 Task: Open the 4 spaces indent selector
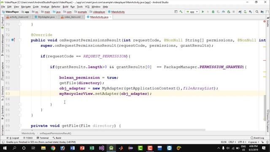pos(254,142)
